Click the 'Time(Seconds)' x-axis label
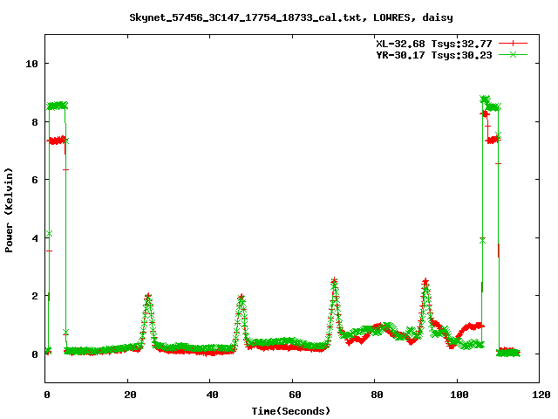Viewport: 558px width, 419px height. [291, 411]
